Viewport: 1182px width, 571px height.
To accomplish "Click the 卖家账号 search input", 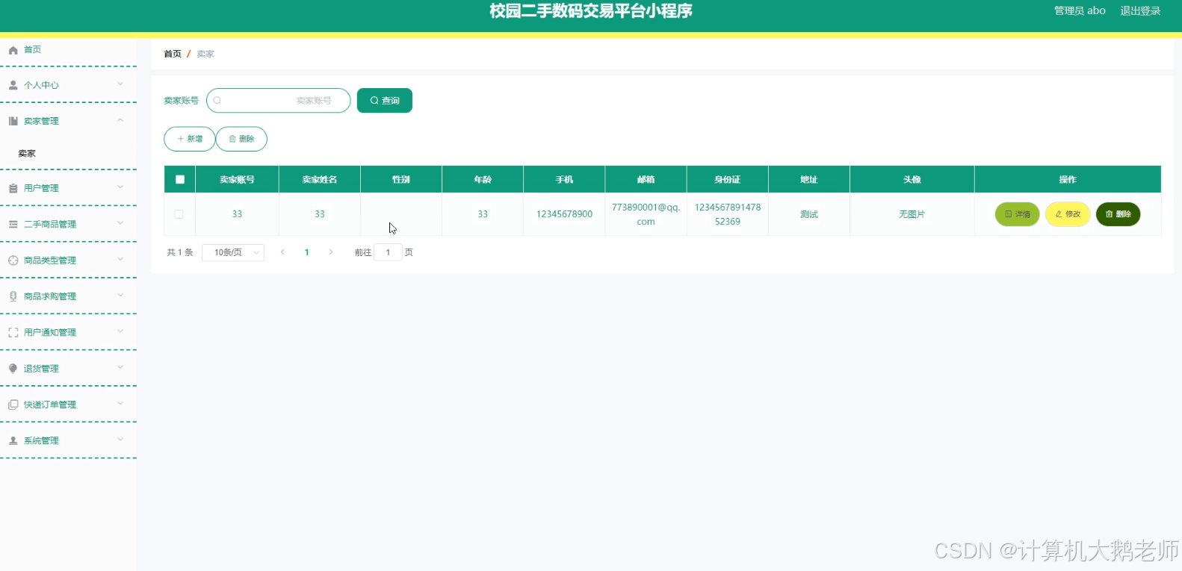I will click(x=278, y=101).
